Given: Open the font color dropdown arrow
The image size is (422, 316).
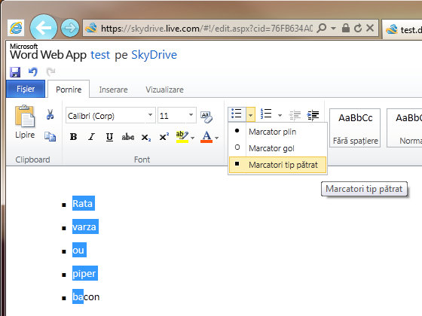Looking at the screenshot, I should click(x=217, y=138).
